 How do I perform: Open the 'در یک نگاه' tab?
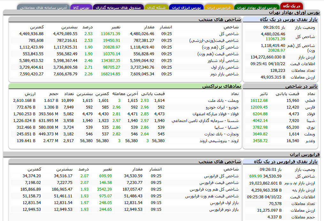click(291, 6)
